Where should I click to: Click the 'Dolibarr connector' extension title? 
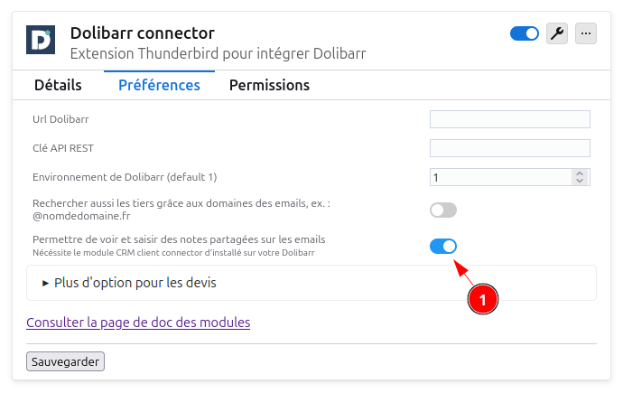click(x=143, y=33)
